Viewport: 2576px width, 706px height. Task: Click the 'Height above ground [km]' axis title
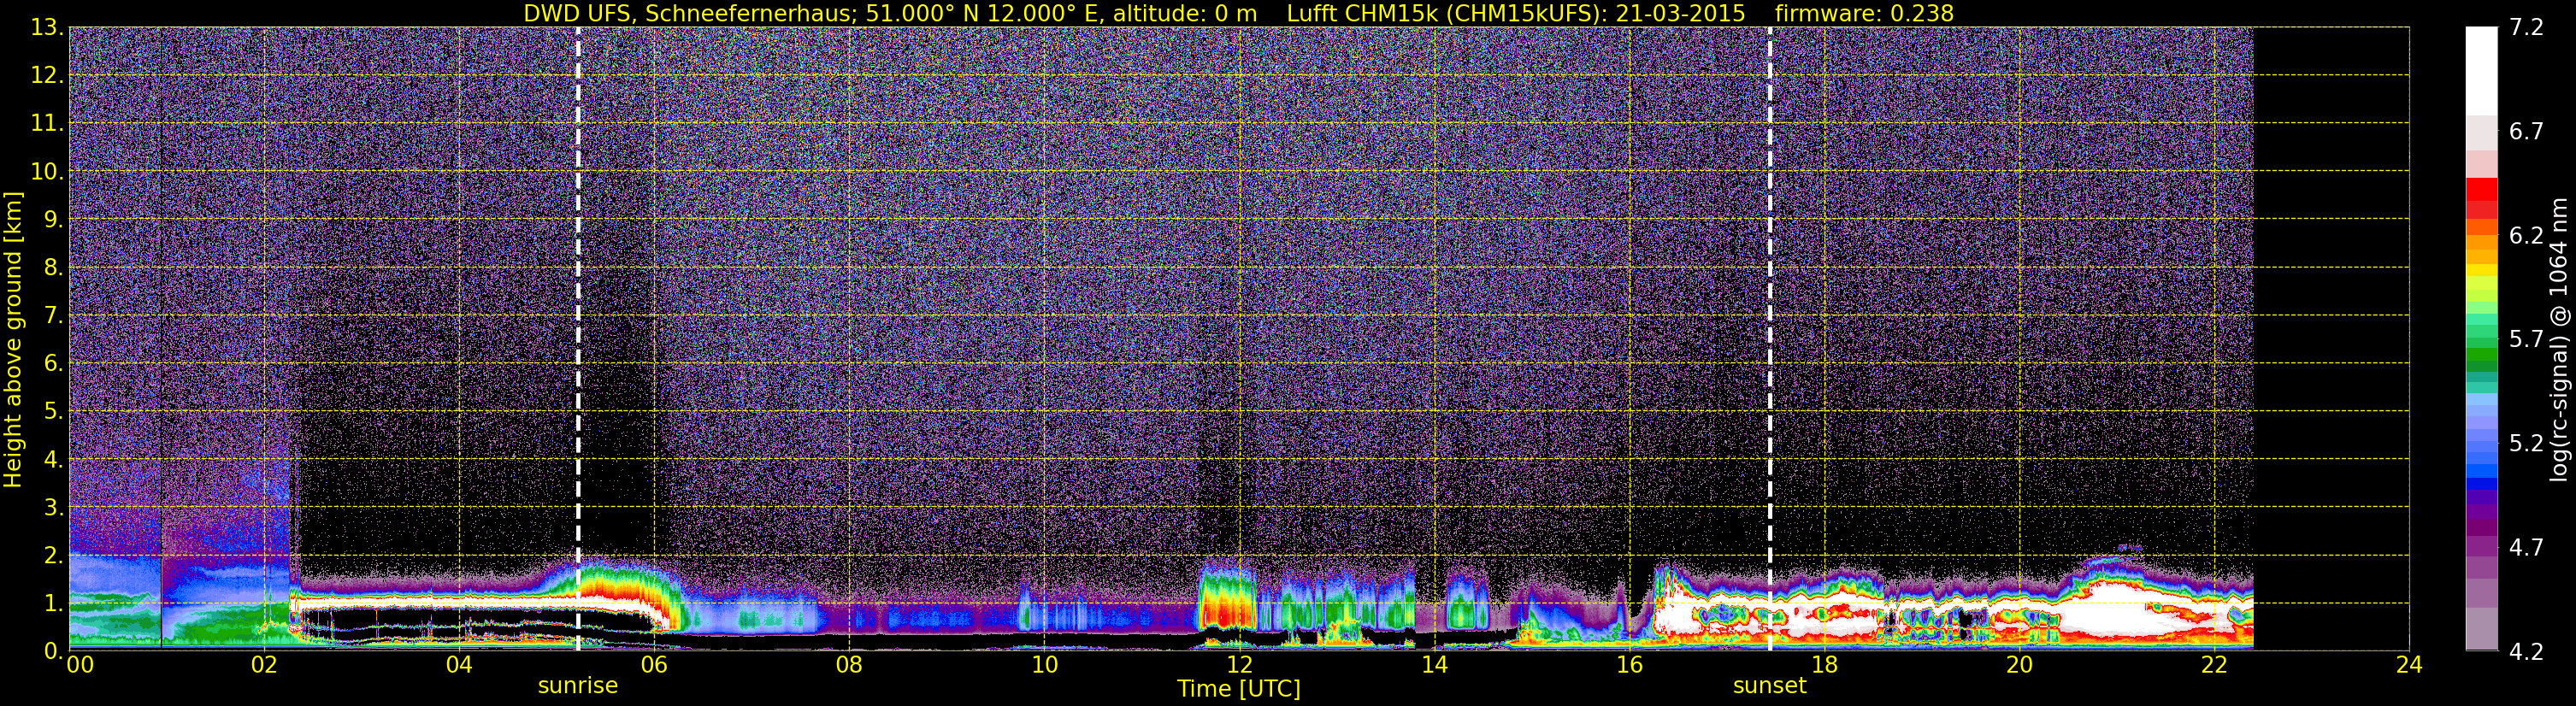pyautogui.click(x=13, y=339)
